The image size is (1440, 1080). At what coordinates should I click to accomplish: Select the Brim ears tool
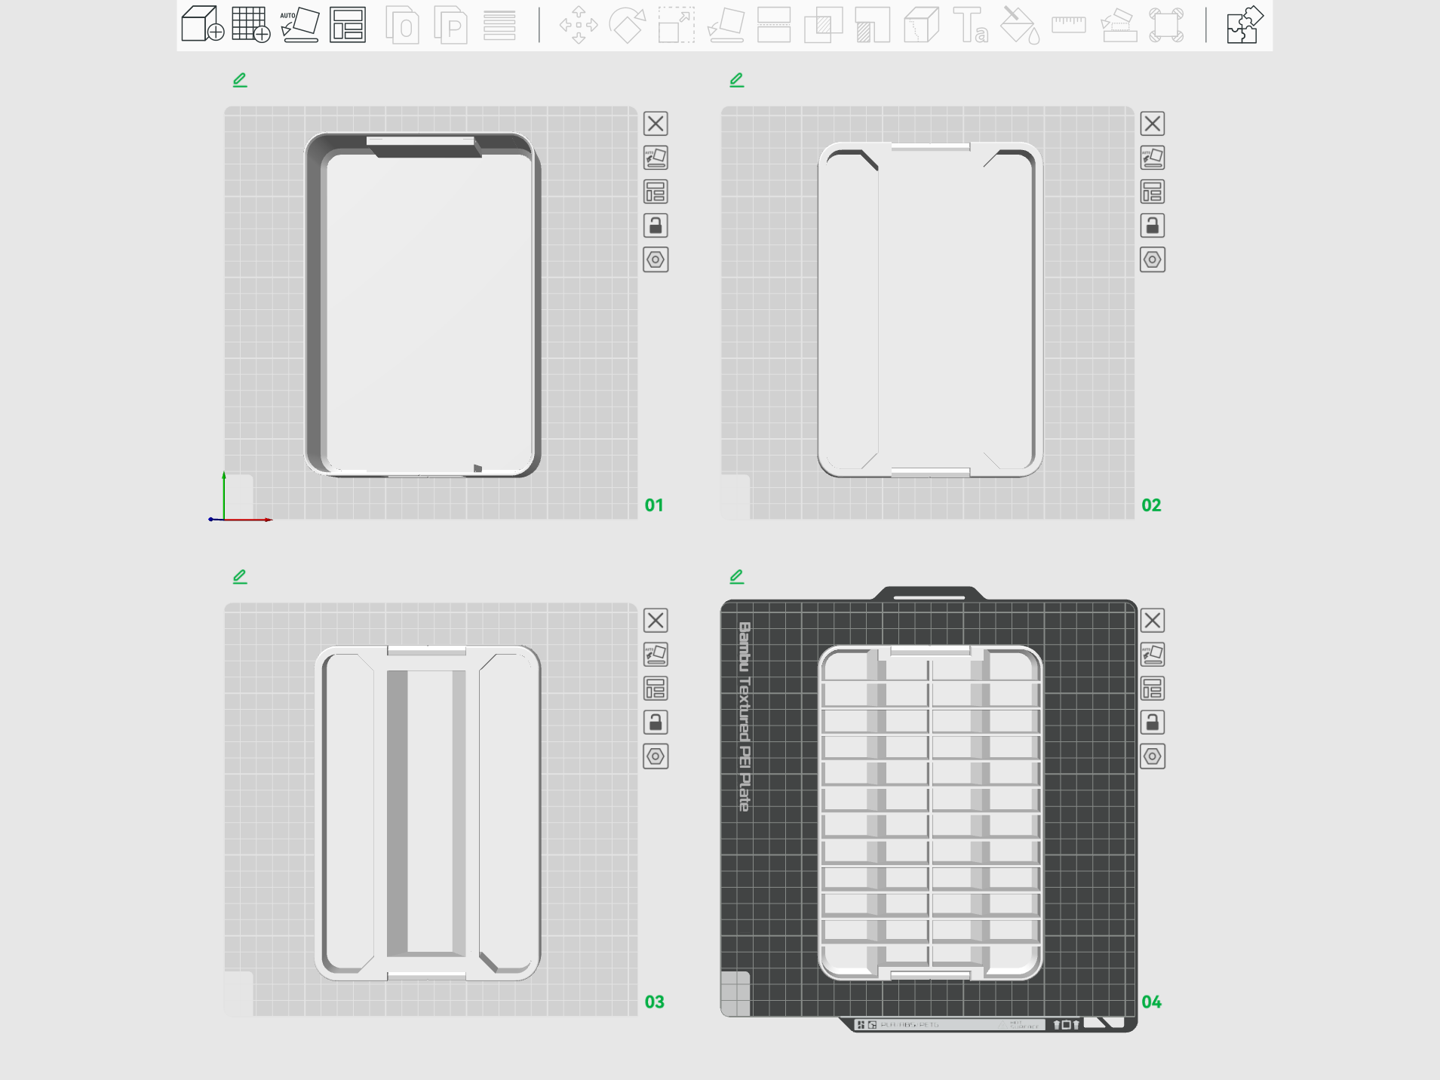click(x=1166, y=25)
